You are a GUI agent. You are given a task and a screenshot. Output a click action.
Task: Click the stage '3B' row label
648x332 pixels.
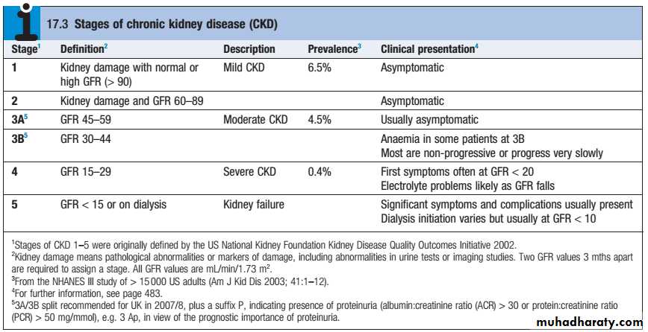coord(21,137)
